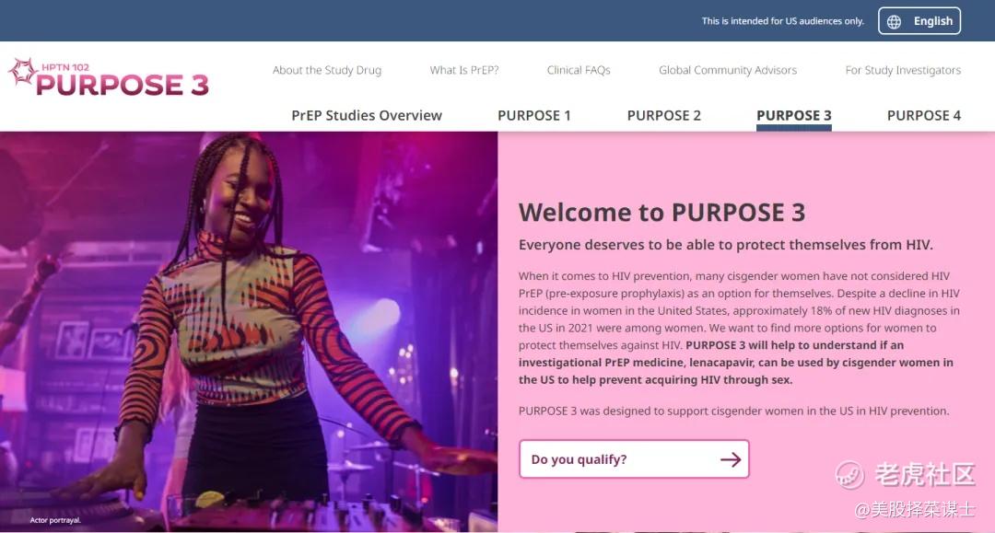Click the PURPOSE 3 site logo text
The height and width of the screenshot is (533, 995).
(122, 85)
